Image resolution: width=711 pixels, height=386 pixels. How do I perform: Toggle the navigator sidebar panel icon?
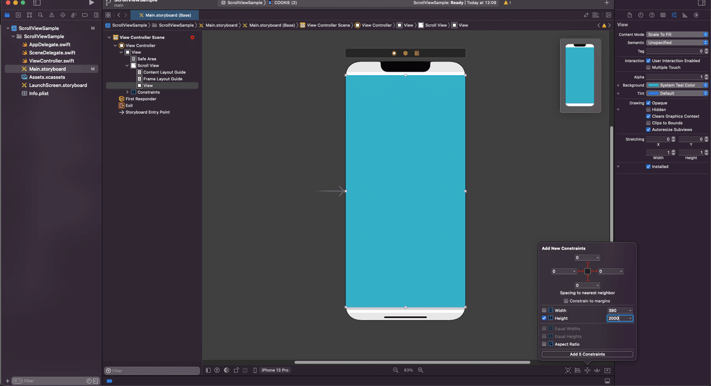tap(37, 3)
